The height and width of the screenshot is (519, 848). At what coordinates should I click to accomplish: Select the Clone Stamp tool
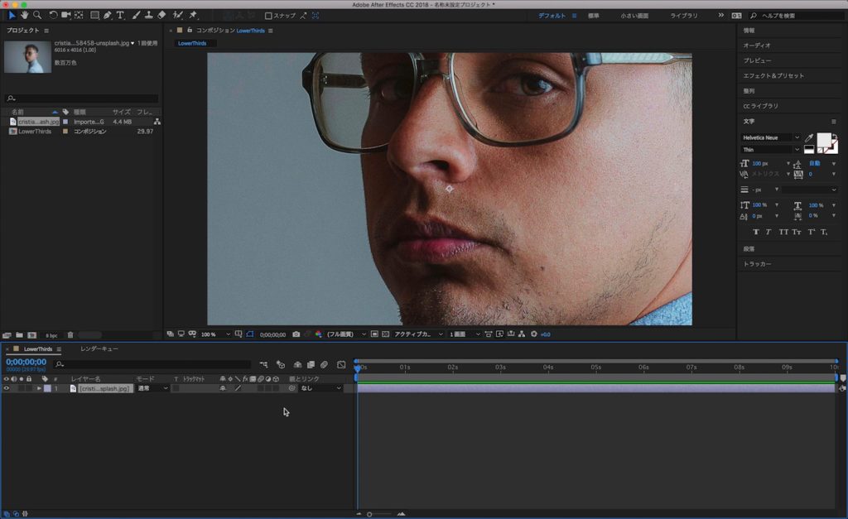pos(148,15)
